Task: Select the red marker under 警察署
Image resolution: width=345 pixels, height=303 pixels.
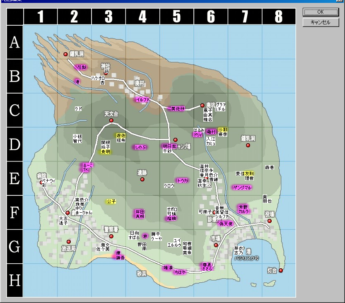Action: coord(111,236)
